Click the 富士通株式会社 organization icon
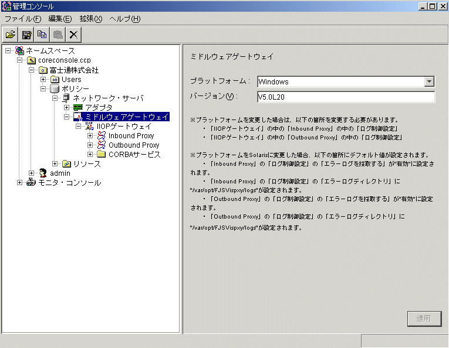Viewport: 449px width, 348px height. tap(43, 70)
